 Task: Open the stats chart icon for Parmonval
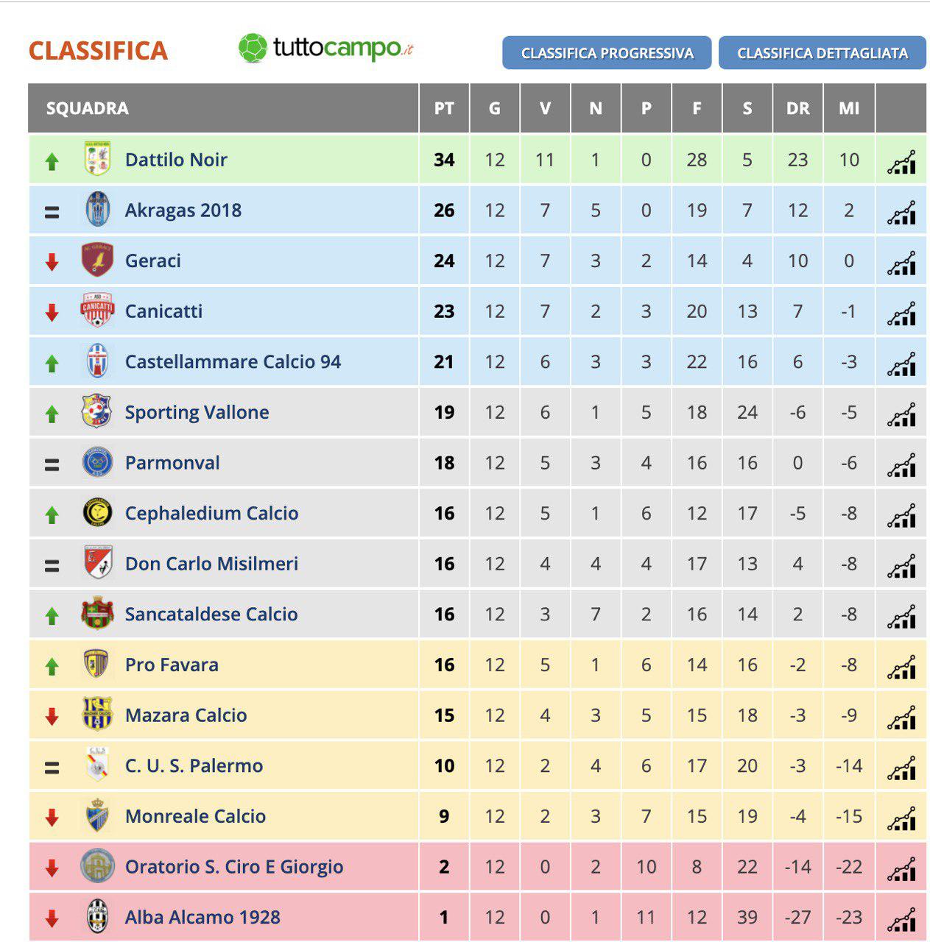[901, 464]
